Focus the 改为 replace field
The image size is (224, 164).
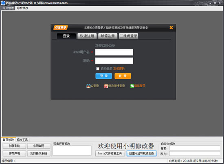pyautogui.click(x=195, y=154)
